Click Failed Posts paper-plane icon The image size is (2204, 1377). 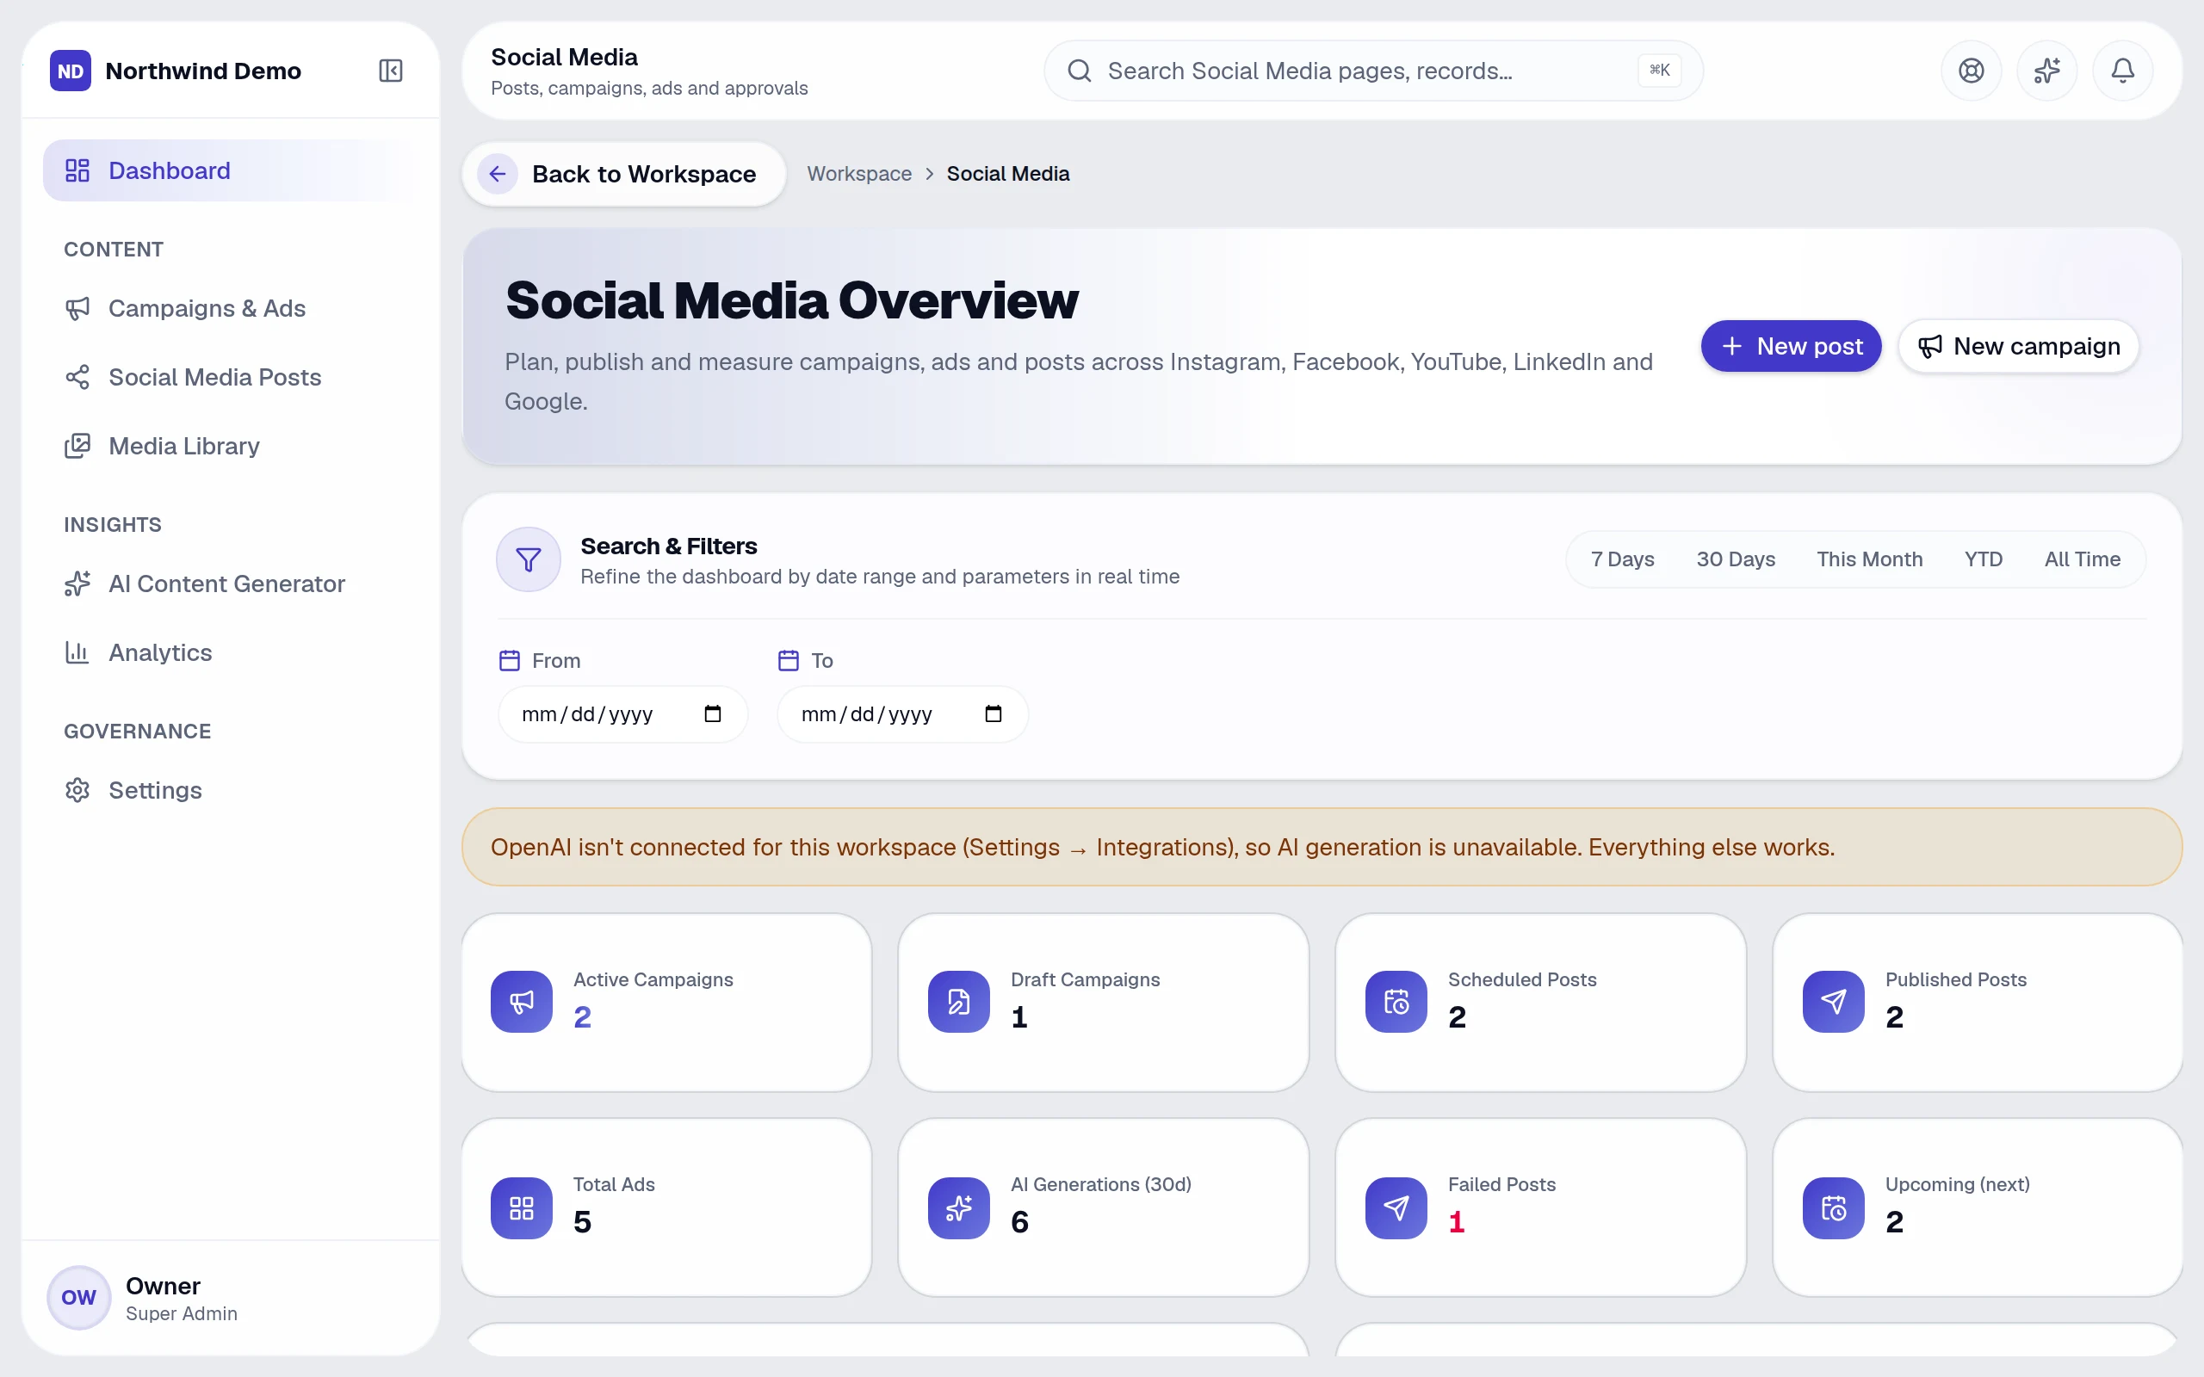(x=1396, y=1207)
